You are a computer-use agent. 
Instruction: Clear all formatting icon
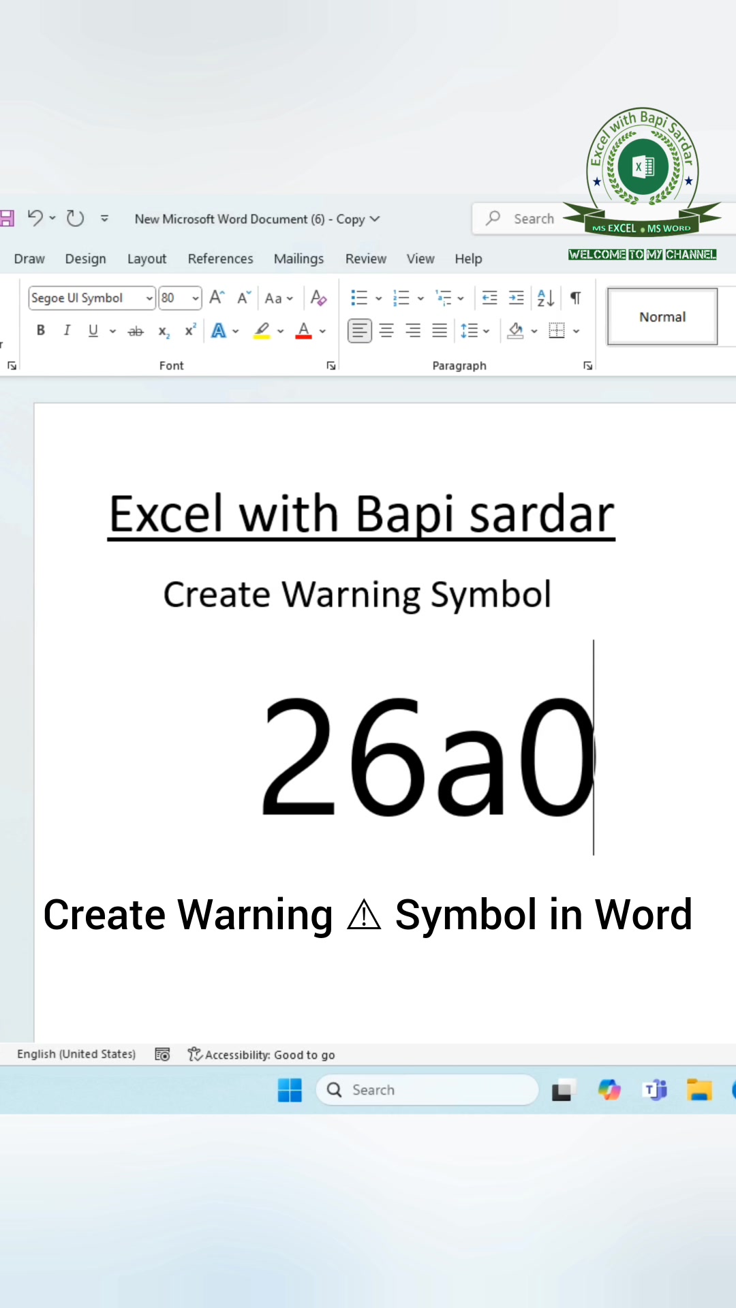pyautogui.click(x=318, y=298)
